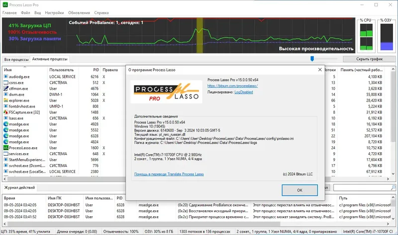This screenshot has height=235, width=398.
Task: Click the Process Lasso Pro logo image
Action: pyautogui.click(x=166, y=92)
